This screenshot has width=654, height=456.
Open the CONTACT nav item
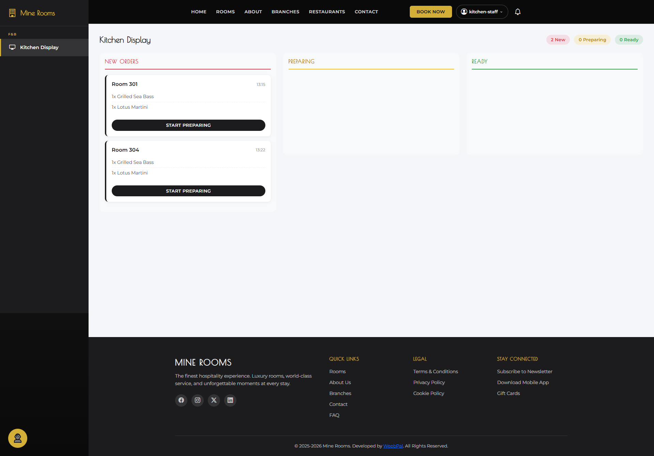click(x=366, y=12)
